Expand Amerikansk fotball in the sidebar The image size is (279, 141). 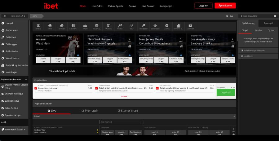[x=14, y=130]
